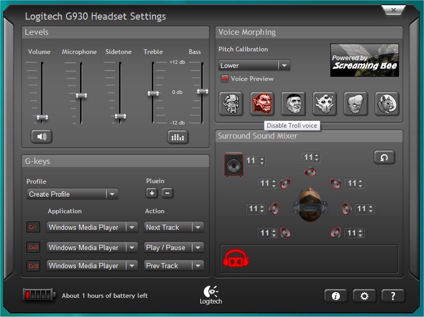Image resolution: width=424 pixels, height=317 pixels.
Task: Select the Mutant voice morph icon
Action: 355,104
